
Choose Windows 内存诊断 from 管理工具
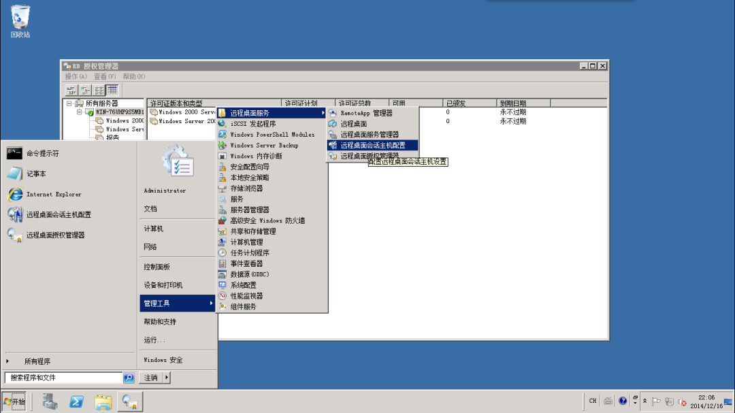pyautogui.click(x=272, y=156)
